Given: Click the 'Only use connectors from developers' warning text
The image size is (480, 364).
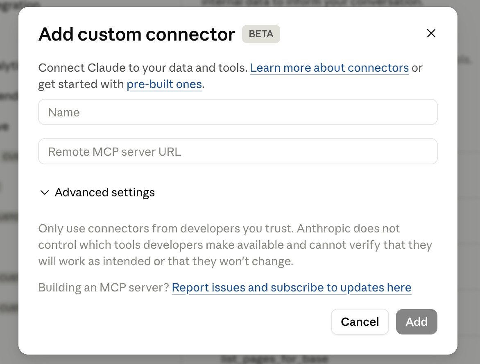Looking at the screenshot, I should click(x=235, y=245).
